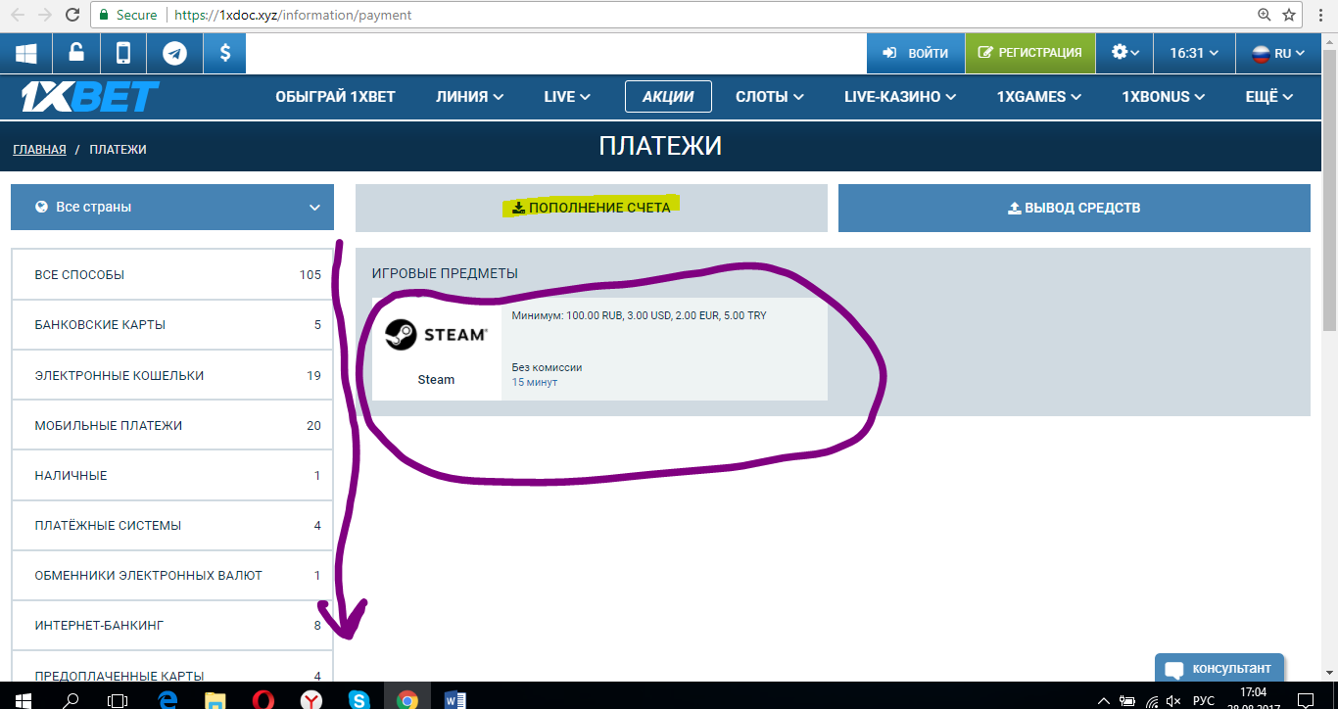Image resolution: width=1338 pixels, height=709 pixels.
Task: Expand the 1XBONUS menu
Action: pyautogui.click(x=1165, y=96)
